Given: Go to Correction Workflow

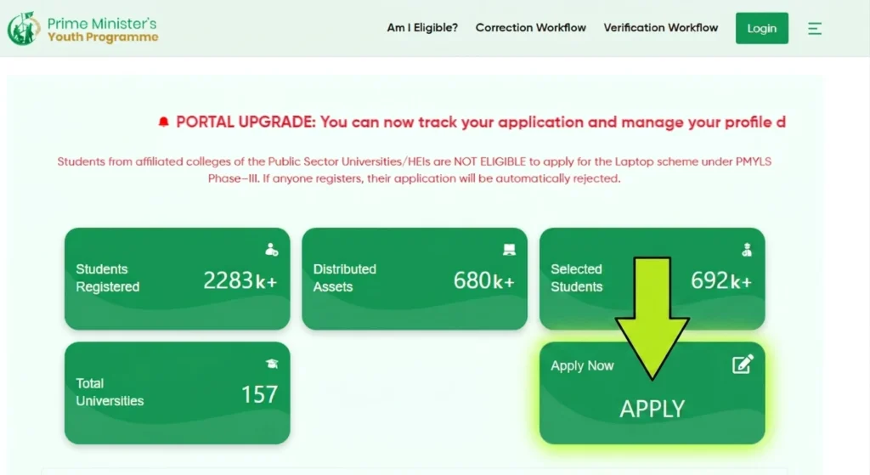Looking at the screenshot, I should point(530,28).
